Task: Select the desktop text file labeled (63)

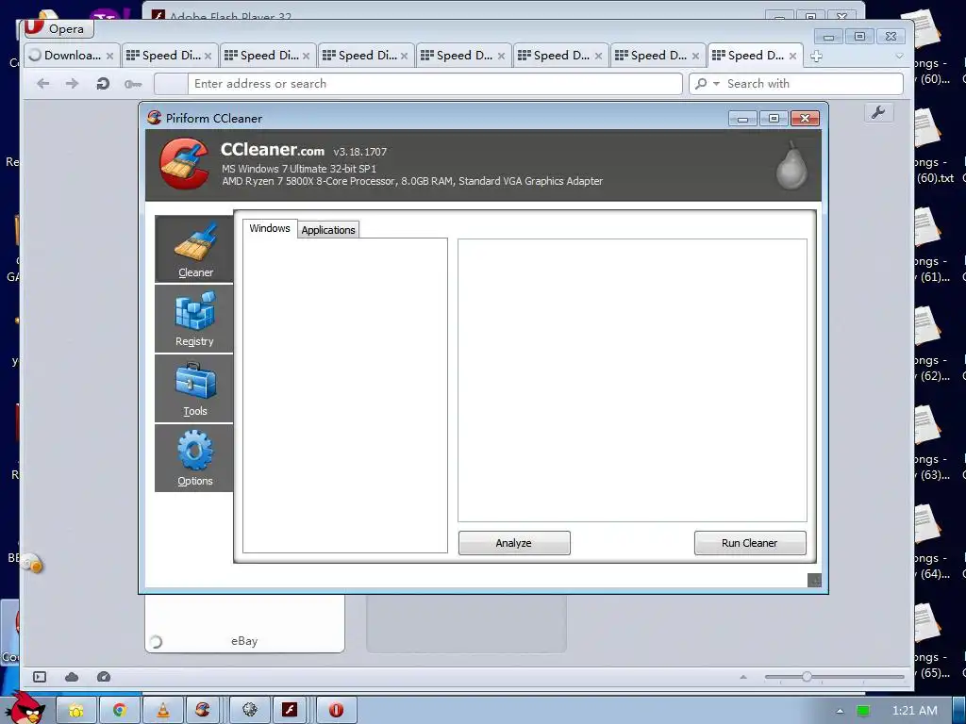Action: [x=932, y=443]
